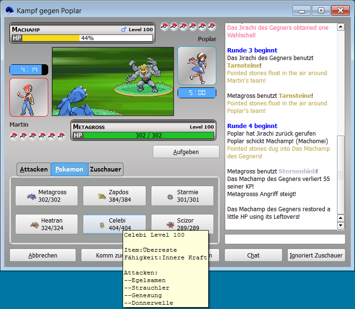355x309 pixels.
Task: Click the Starmie sprite icon
Action: pos(170,196)
